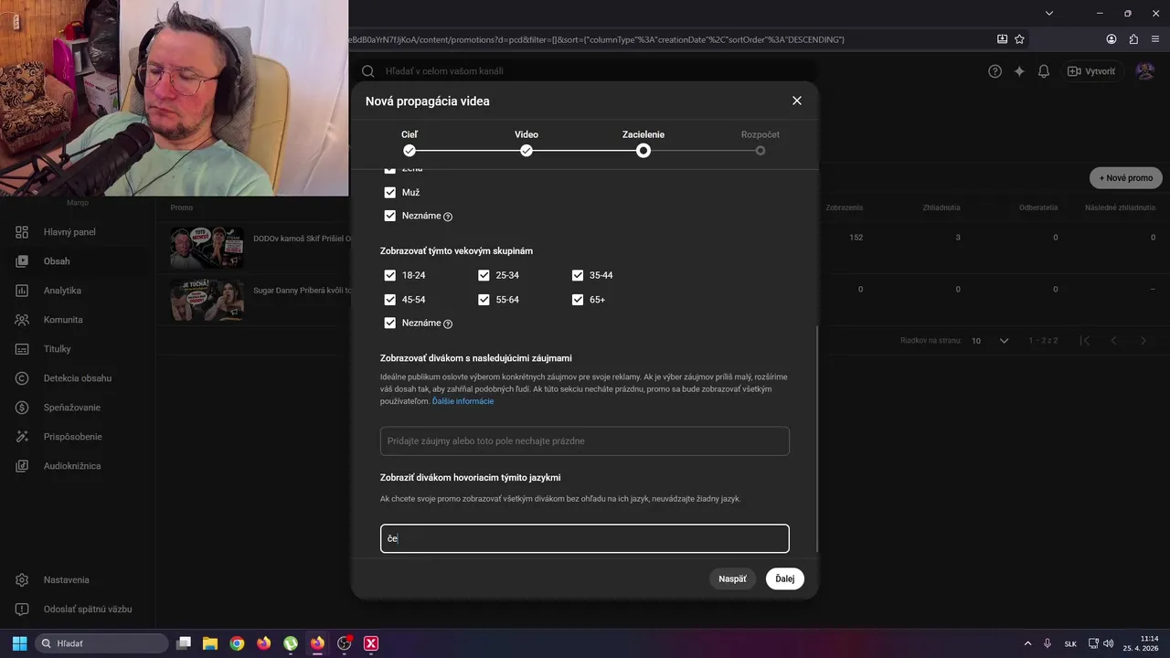
Task: Bookmark this page with the star icon
Action: (1020, 39)
